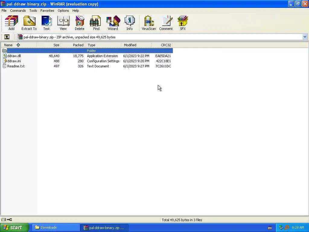This screenshot has height=232, width=309.
Task: Sort by the Name column header
Action: pos(19,45)
